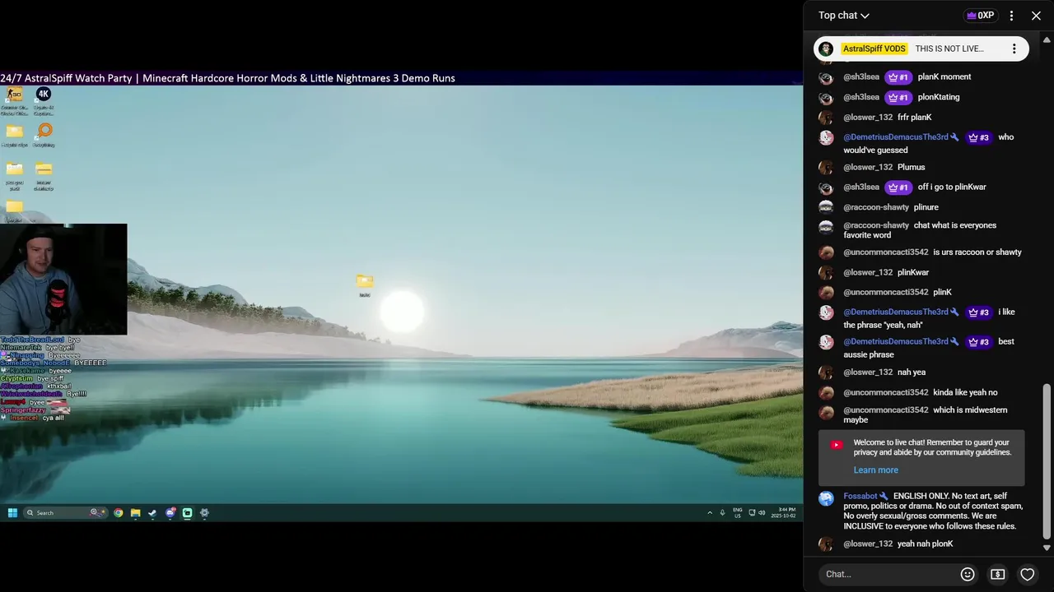Screen dimensions: 1054x592
Task: Click the @loswer_132 'Plumus' message
Action: [912, 167]
